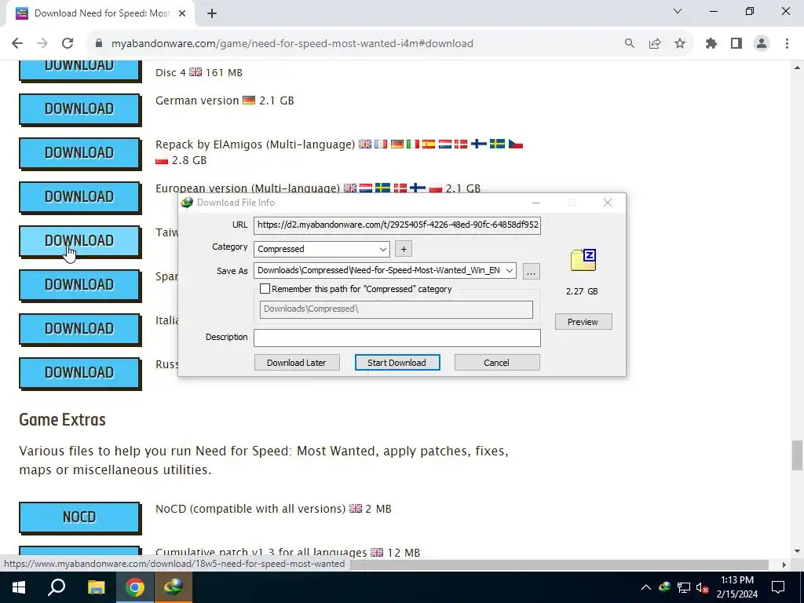Viewport: 804px width, 603px height.
Task: Enable Remember this path for Compressed category
Action: tap(265, 289)
